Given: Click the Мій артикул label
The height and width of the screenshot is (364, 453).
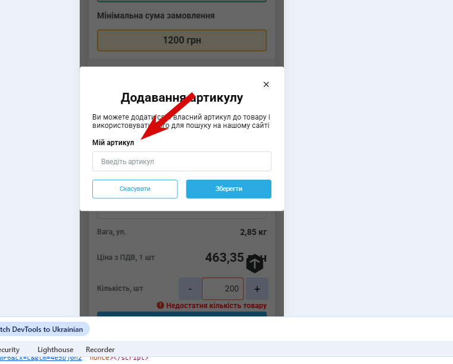Looking at the screenshot, I should coord(113,143).
